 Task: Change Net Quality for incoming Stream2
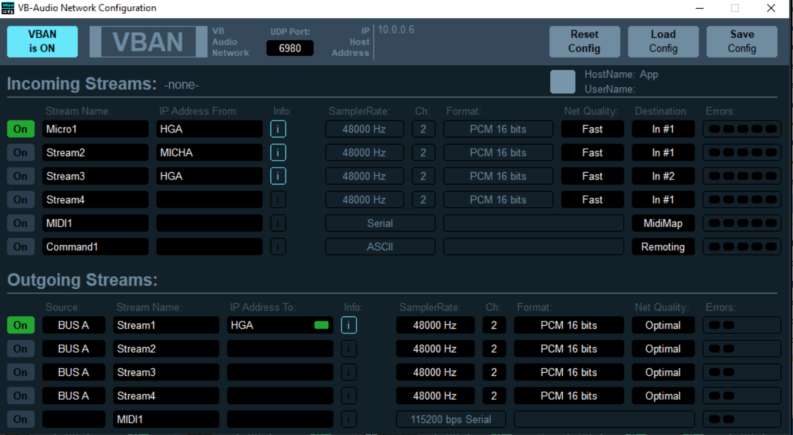pyautogui.click(x=592, y=153)
